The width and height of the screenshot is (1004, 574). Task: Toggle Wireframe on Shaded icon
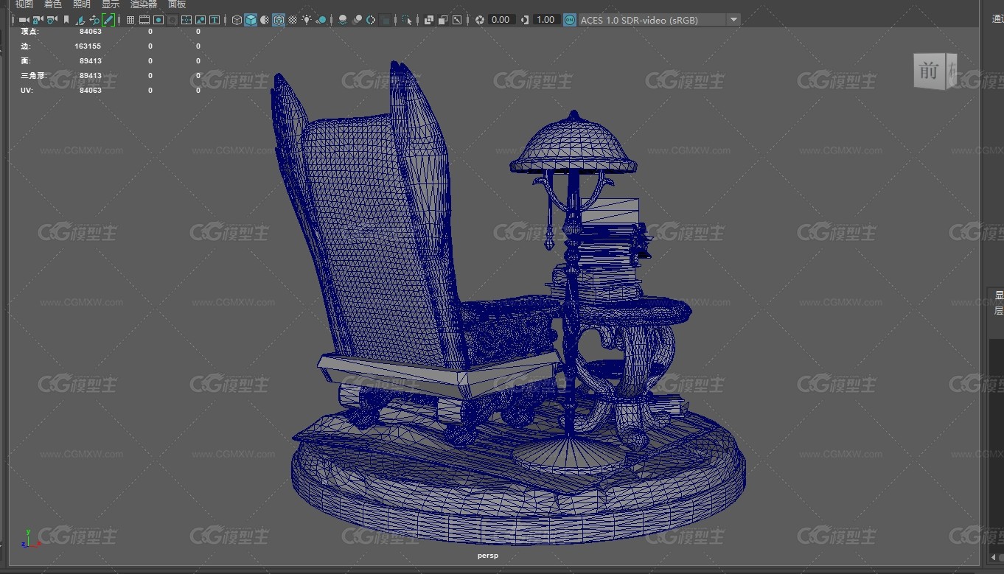(279, 20)
